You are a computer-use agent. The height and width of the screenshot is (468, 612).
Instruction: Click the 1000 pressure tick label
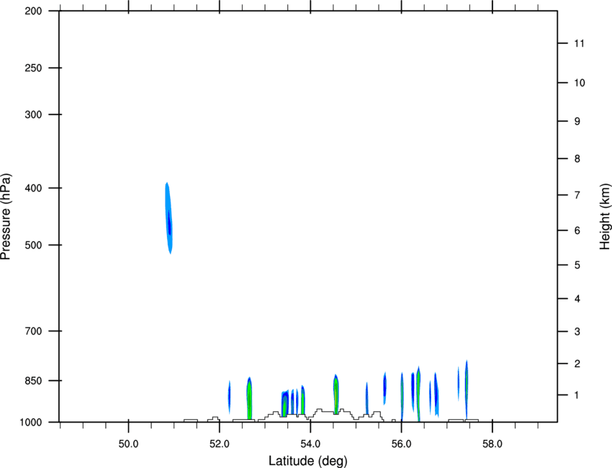pos(30,423)
